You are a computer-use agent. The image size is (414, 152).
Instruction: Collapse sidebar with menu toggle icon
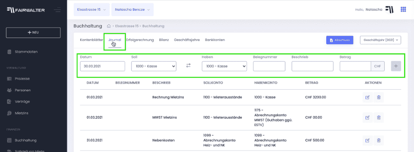coord(57,10)
